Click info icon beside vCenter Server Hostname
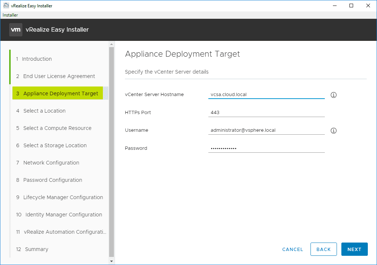 (334, 95)
